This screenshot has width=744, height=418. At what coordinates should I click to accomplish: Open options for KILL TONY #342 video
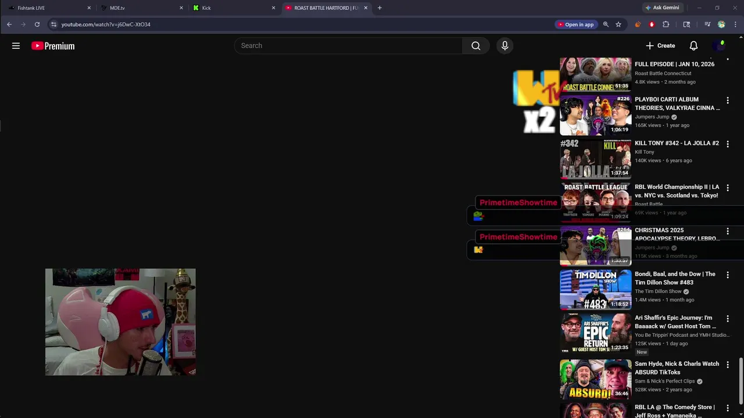[x=727, y=144]
